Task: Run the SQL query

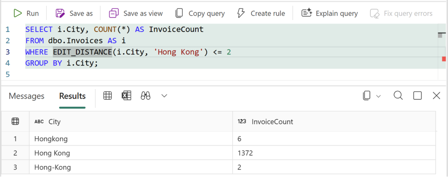Action: tap(26, 13)
